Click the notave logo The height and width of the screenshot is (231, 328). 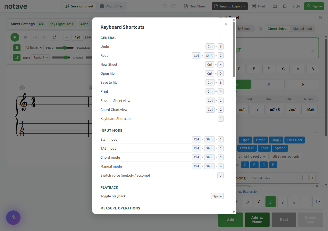pos(16,6)
